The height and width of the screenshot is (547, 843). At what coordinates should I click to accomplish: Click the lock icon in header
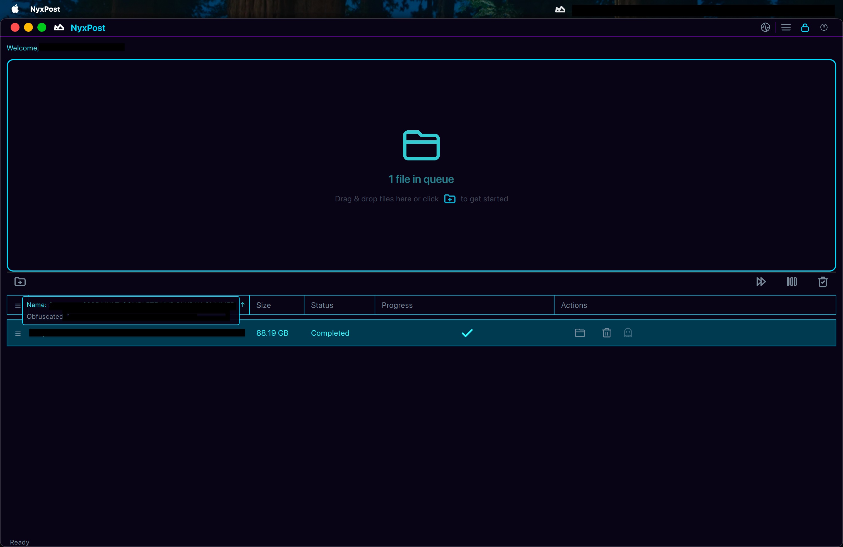(x=805, y=27)
